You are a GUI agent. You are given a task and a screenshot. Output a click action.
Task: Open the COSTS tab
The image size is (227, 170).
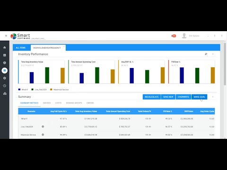pyautogui.click(x=58, y=103)
